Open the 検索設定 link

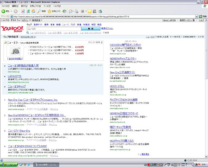click(37, 20)
